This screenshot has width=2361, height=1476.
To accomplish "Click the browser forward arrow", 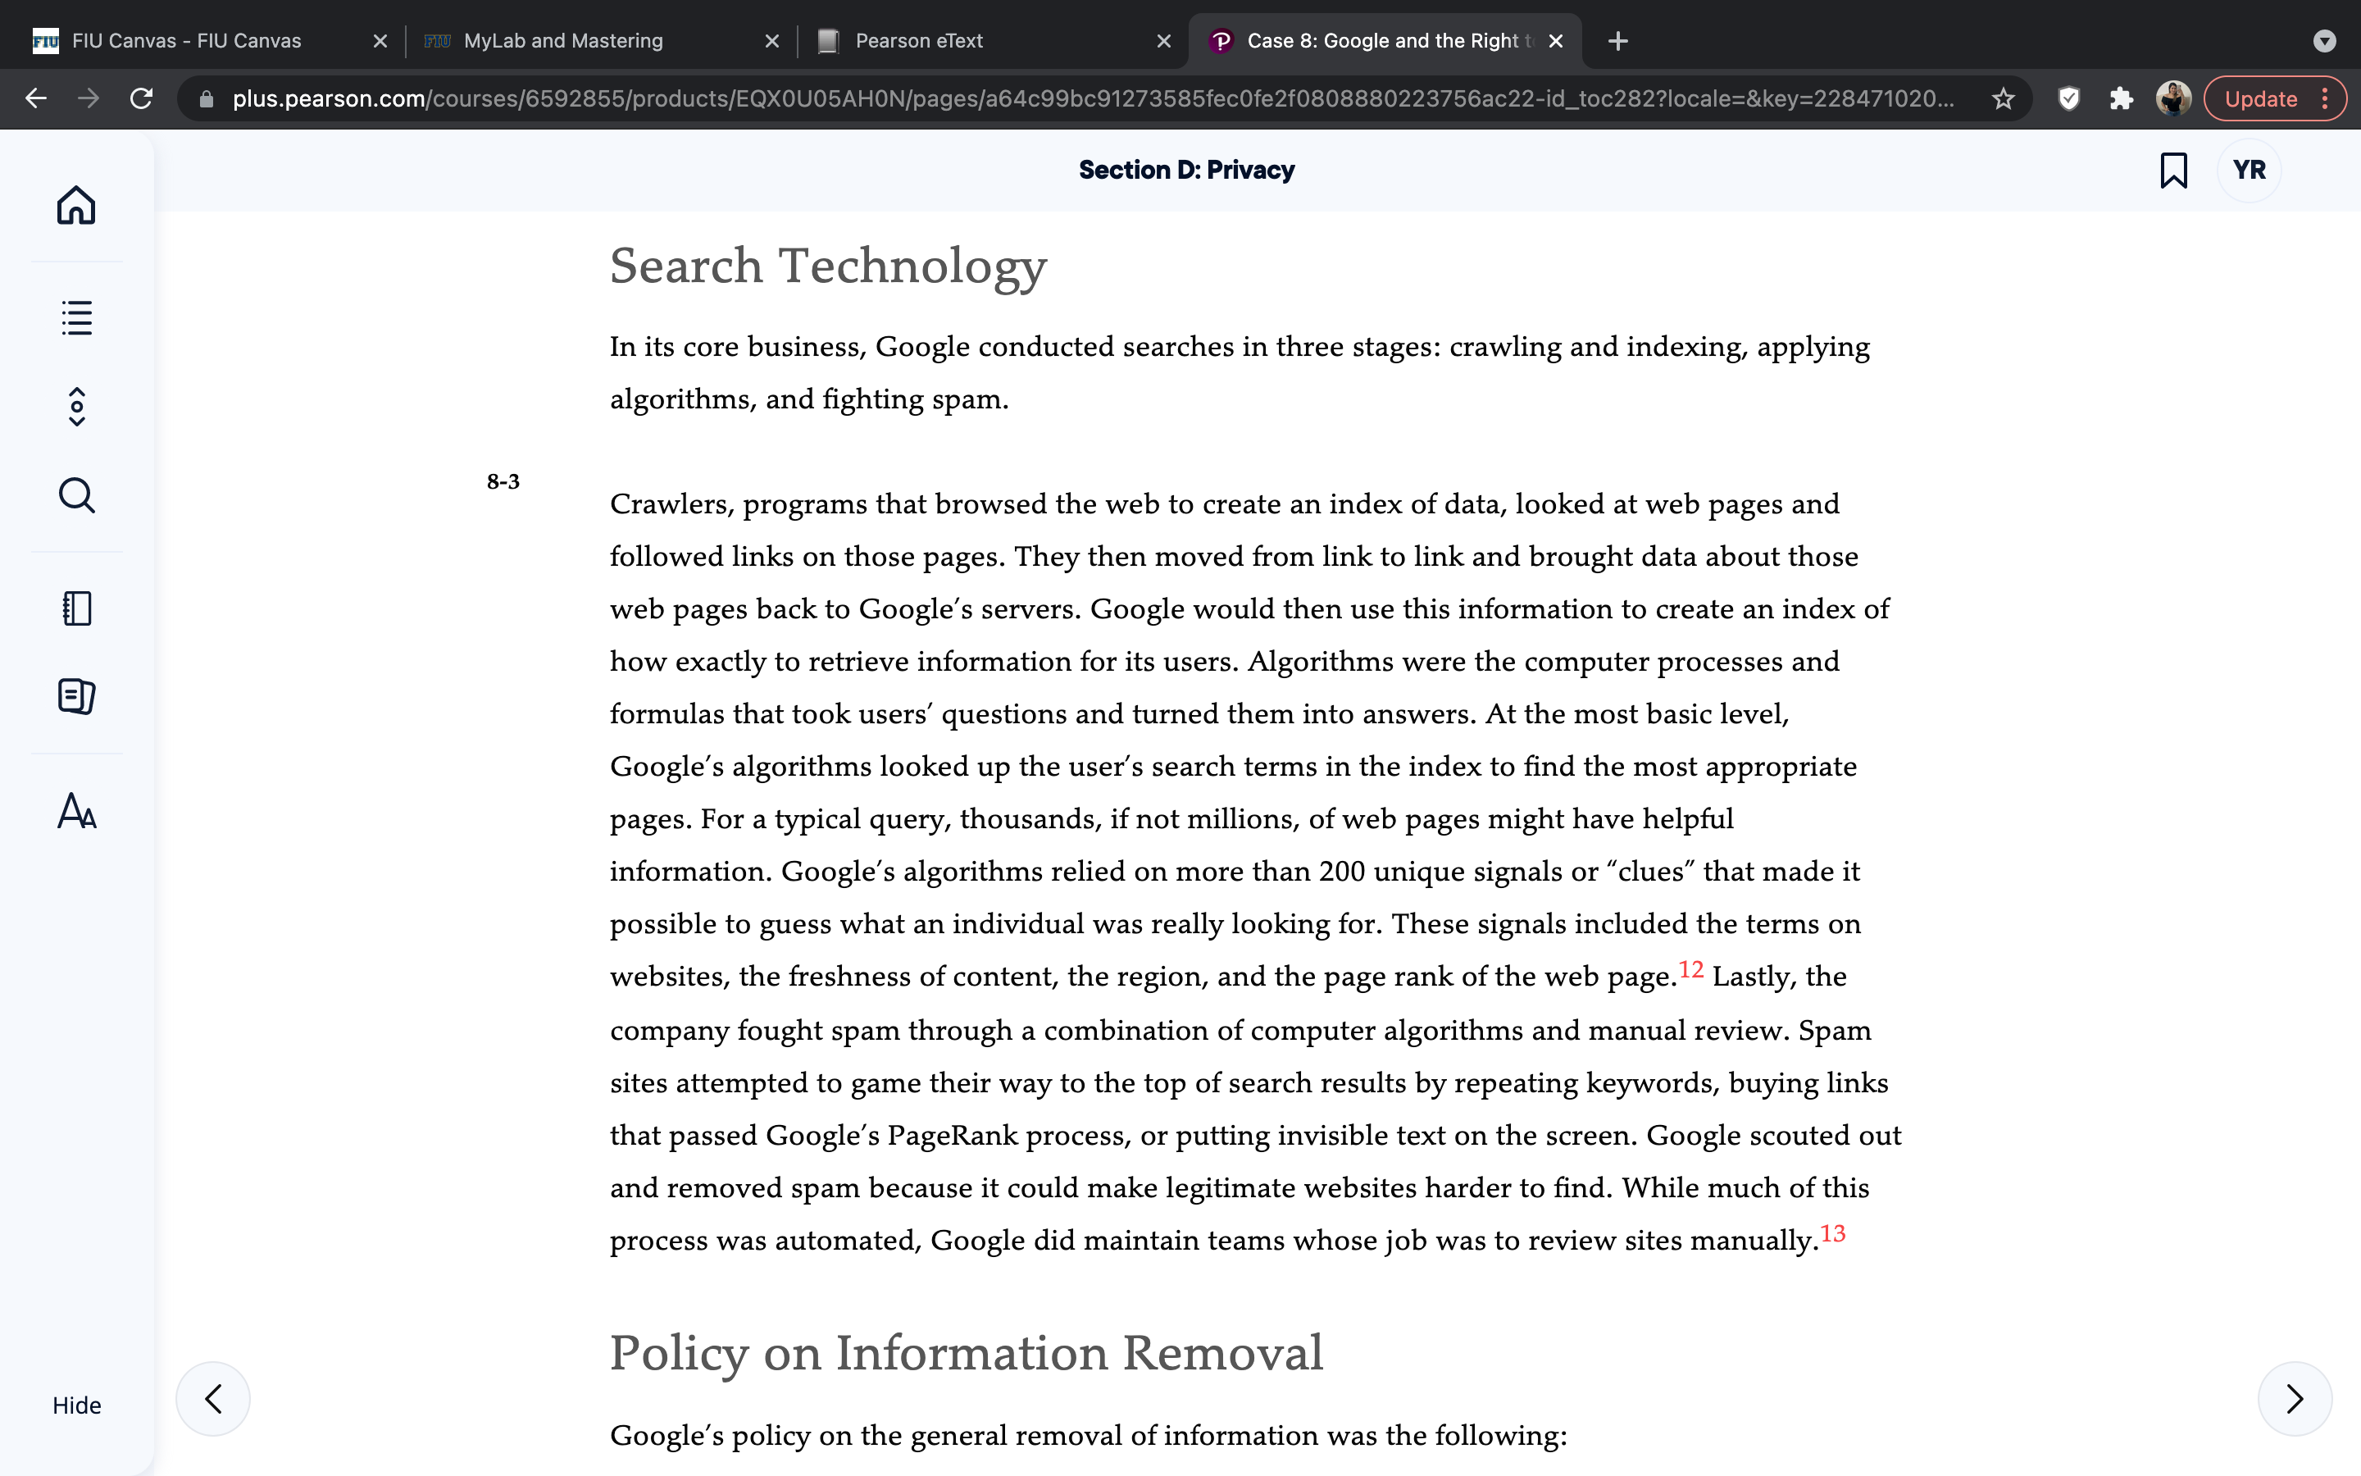I will tap(89, 98).
